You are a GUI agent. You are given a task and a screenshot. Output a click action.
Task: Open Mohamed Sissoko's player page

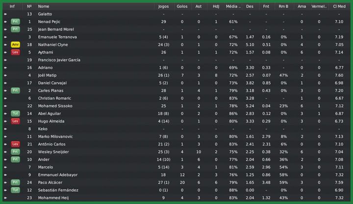pos(55,106)
